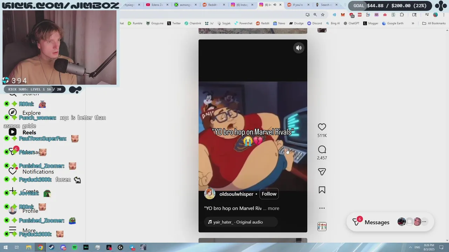Screen dimensions: 449x252
Task: Open Bing AI bookmark
Action: pyautogui.click(x=333, y=23)
